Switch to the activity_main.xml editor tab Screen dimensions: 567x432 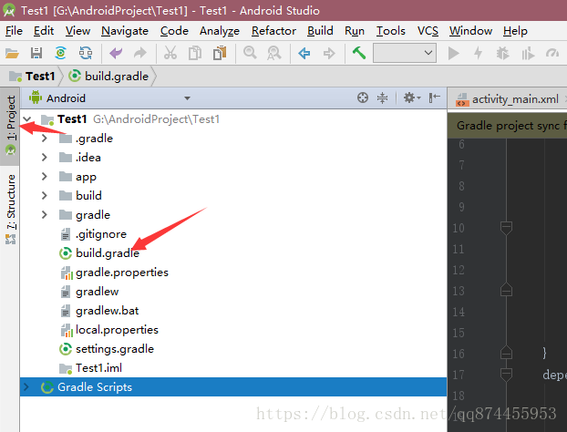[508, 98]
